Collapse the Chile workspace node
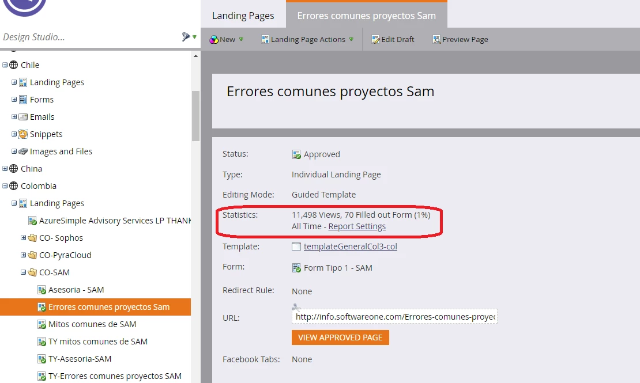Screen dimensions: 640x383 click(5, 65)
